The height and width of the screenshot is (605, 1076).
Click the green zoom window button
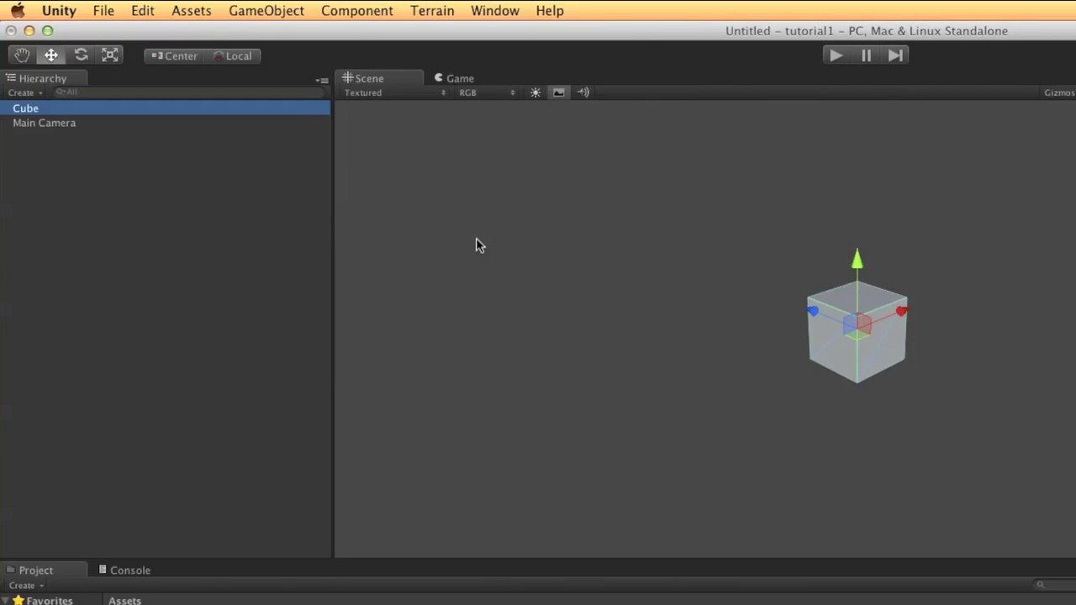48,31
